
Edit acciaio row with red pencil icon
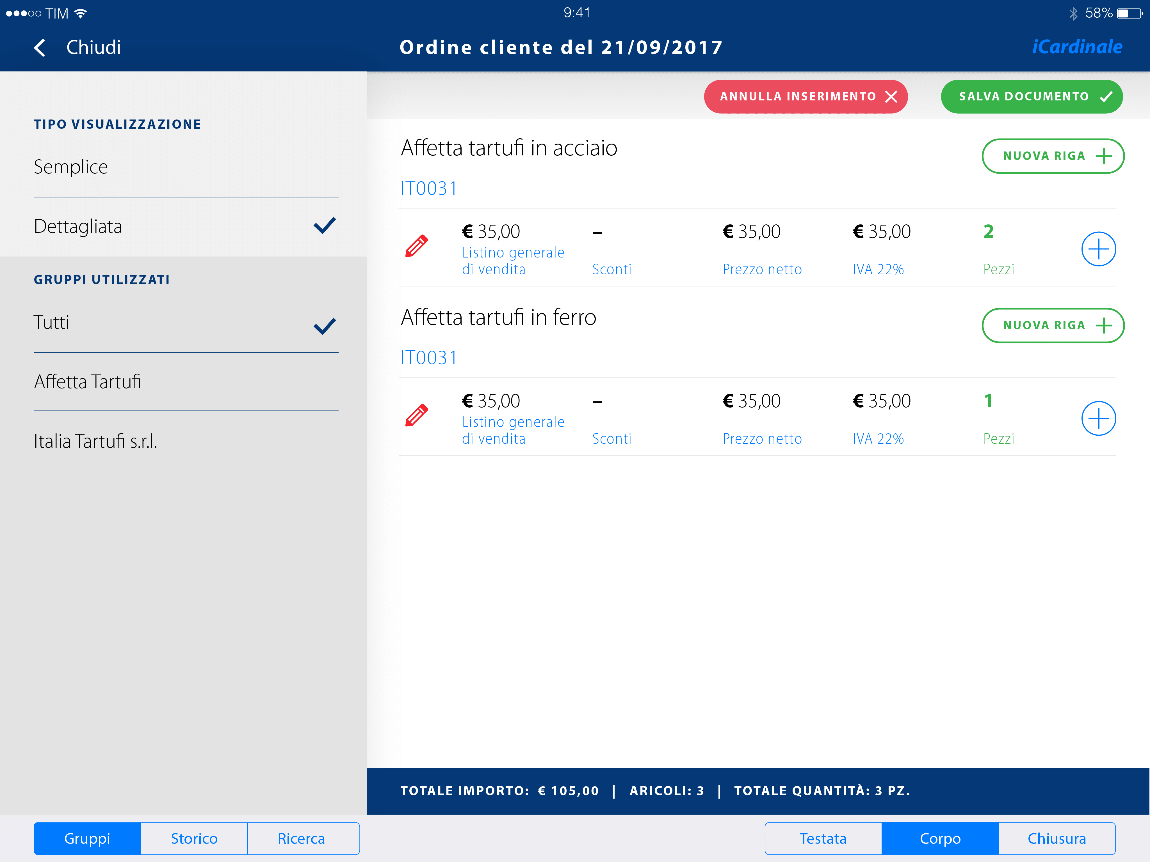[416, 246]
